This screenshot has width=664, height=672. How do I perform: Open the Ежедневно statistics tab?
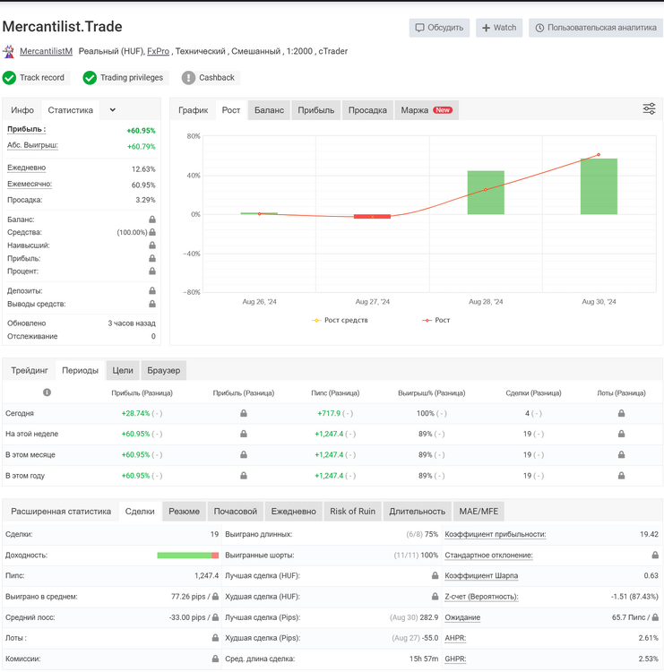coord(294,512)
